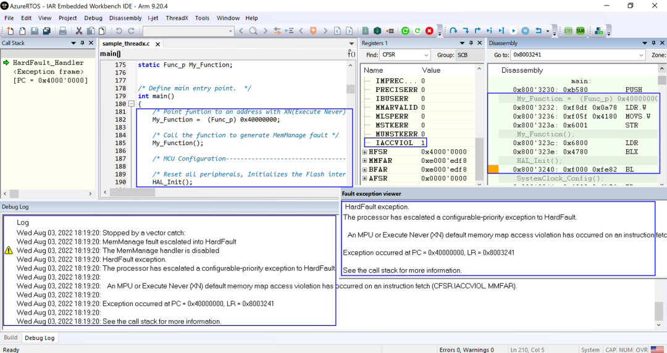Open Find with the magnifier icon
This screenshot has width=667, height=353.
click(253, 31)
